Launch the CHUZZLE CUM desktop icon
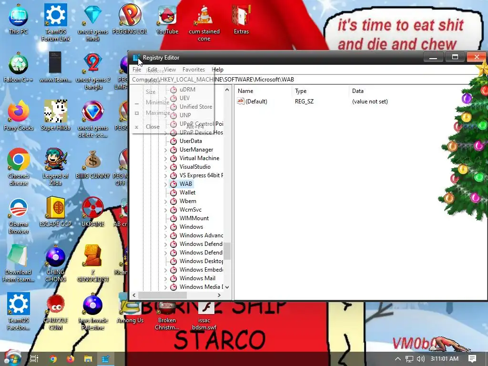 55,311
